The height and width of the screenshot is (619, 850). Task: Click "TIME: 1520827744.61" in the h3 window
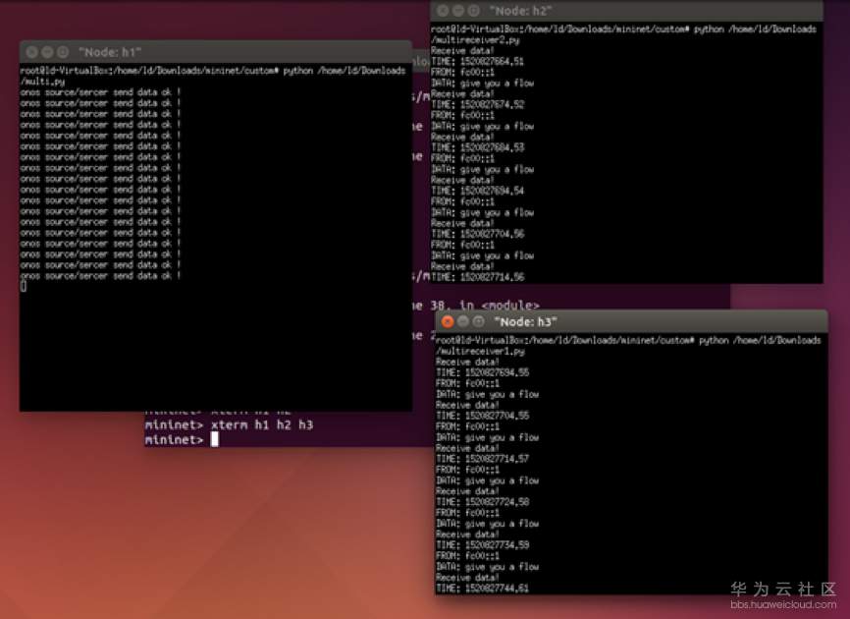pos(483,589)
